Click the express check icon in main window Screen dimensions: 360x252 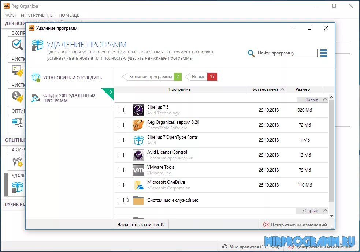[18, 44]
